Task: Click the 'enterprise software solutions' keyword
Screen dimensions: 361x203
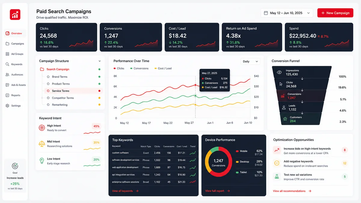Action: [x=125, y=182]
